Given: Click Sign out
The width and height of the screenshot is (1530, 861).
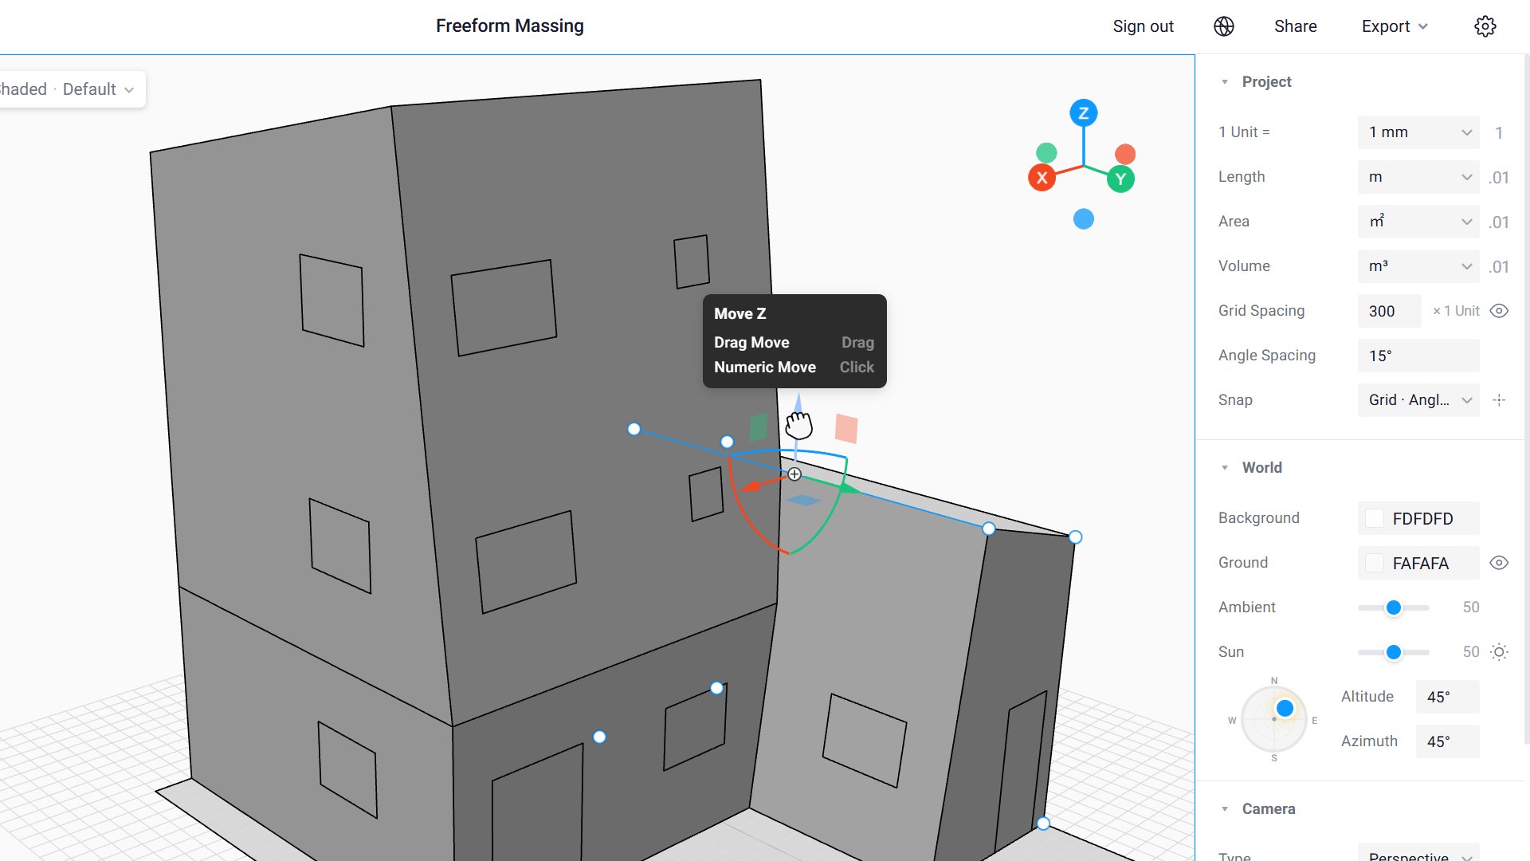Looking at the screenshot, I should coord(1144,26).
